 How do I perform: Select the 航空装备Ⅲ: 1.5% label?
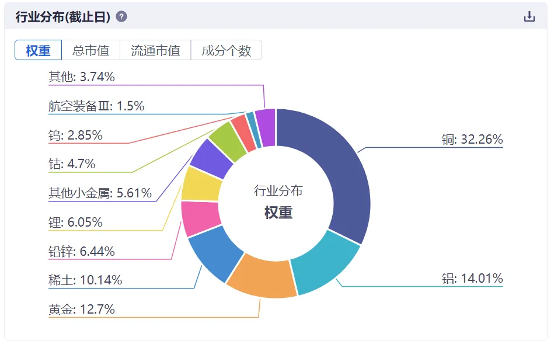coord(96,106)
